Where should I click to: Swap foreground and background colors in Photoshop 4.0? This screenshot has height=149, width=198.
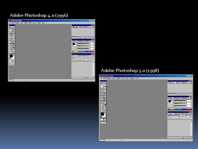pyautogui.click(x=13, y=55)
